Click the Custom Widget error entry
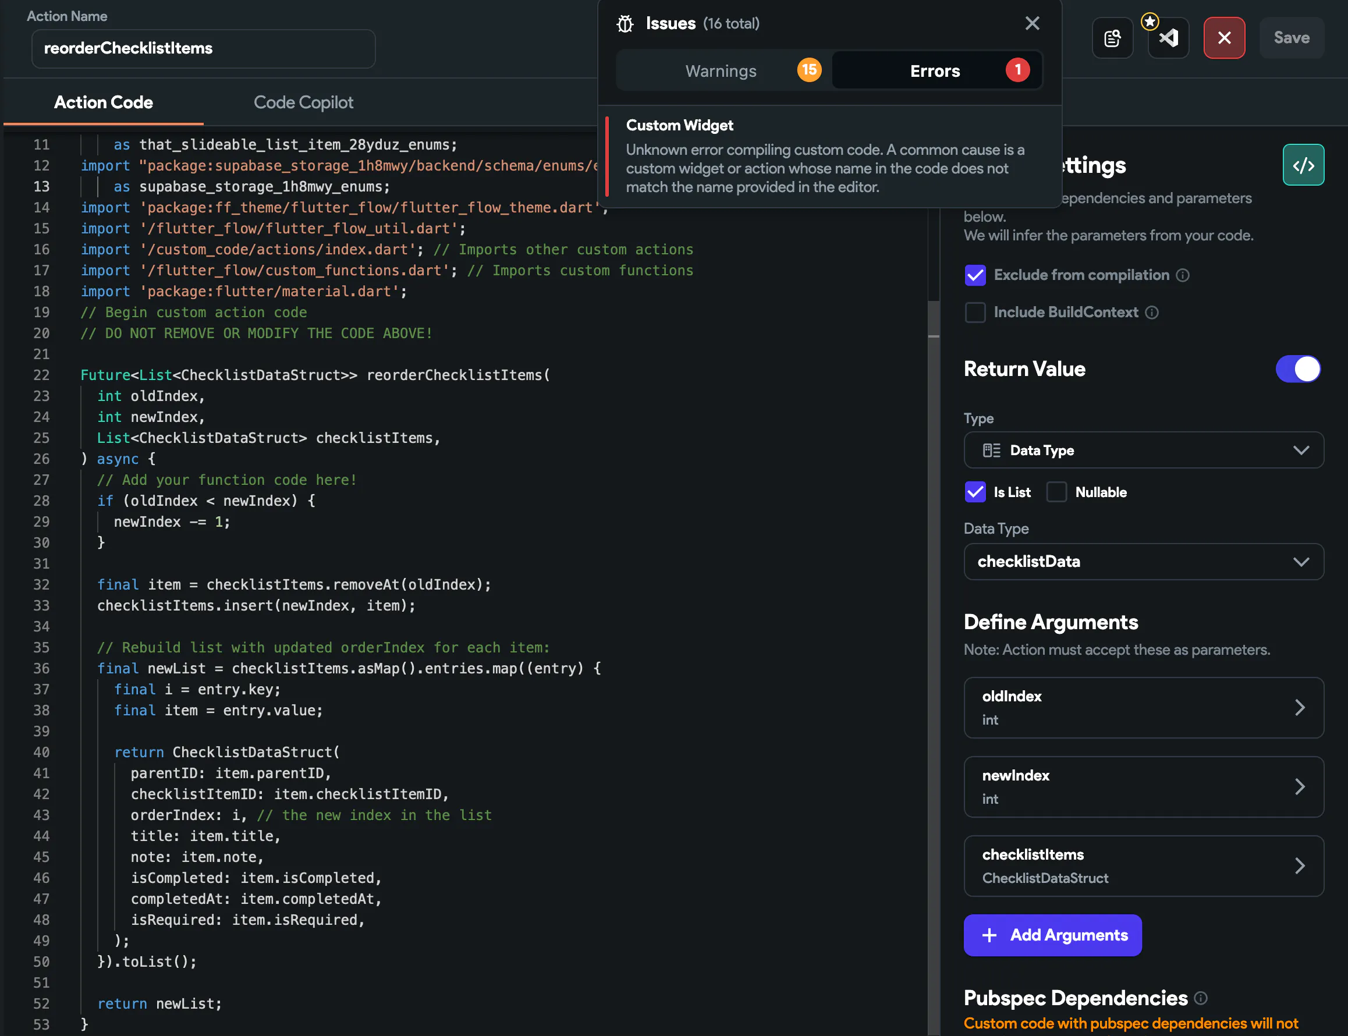 click(829, 156)
